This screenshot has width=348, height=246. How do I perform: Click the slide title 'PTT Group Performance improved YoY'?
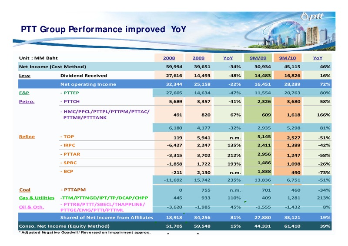pyautogui.click(x=104, y=29)
